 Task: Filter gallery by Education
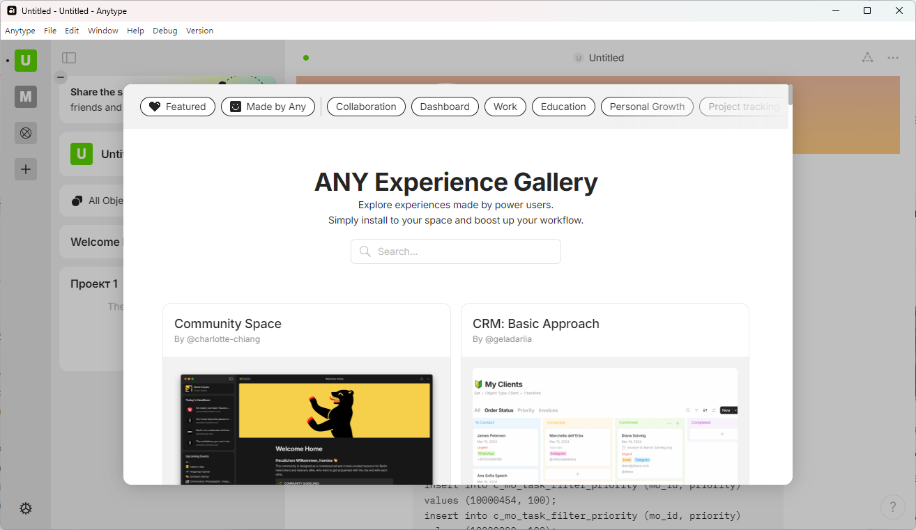click(x=563, y=107)
